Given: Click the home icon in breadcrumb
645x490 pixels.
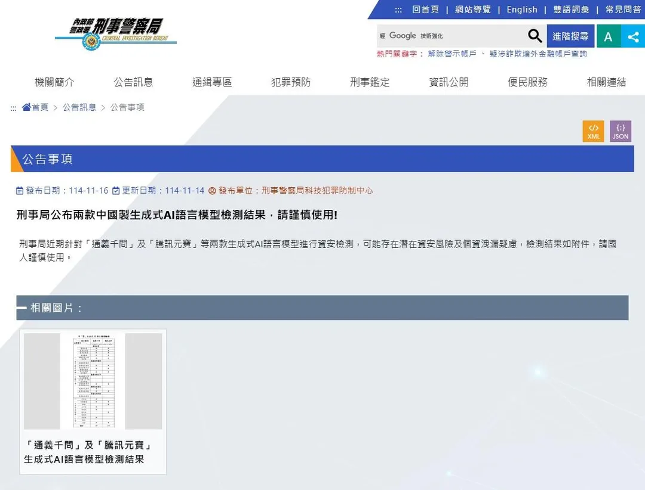Looking at the screenshot, I should click(x=26, y=107).
